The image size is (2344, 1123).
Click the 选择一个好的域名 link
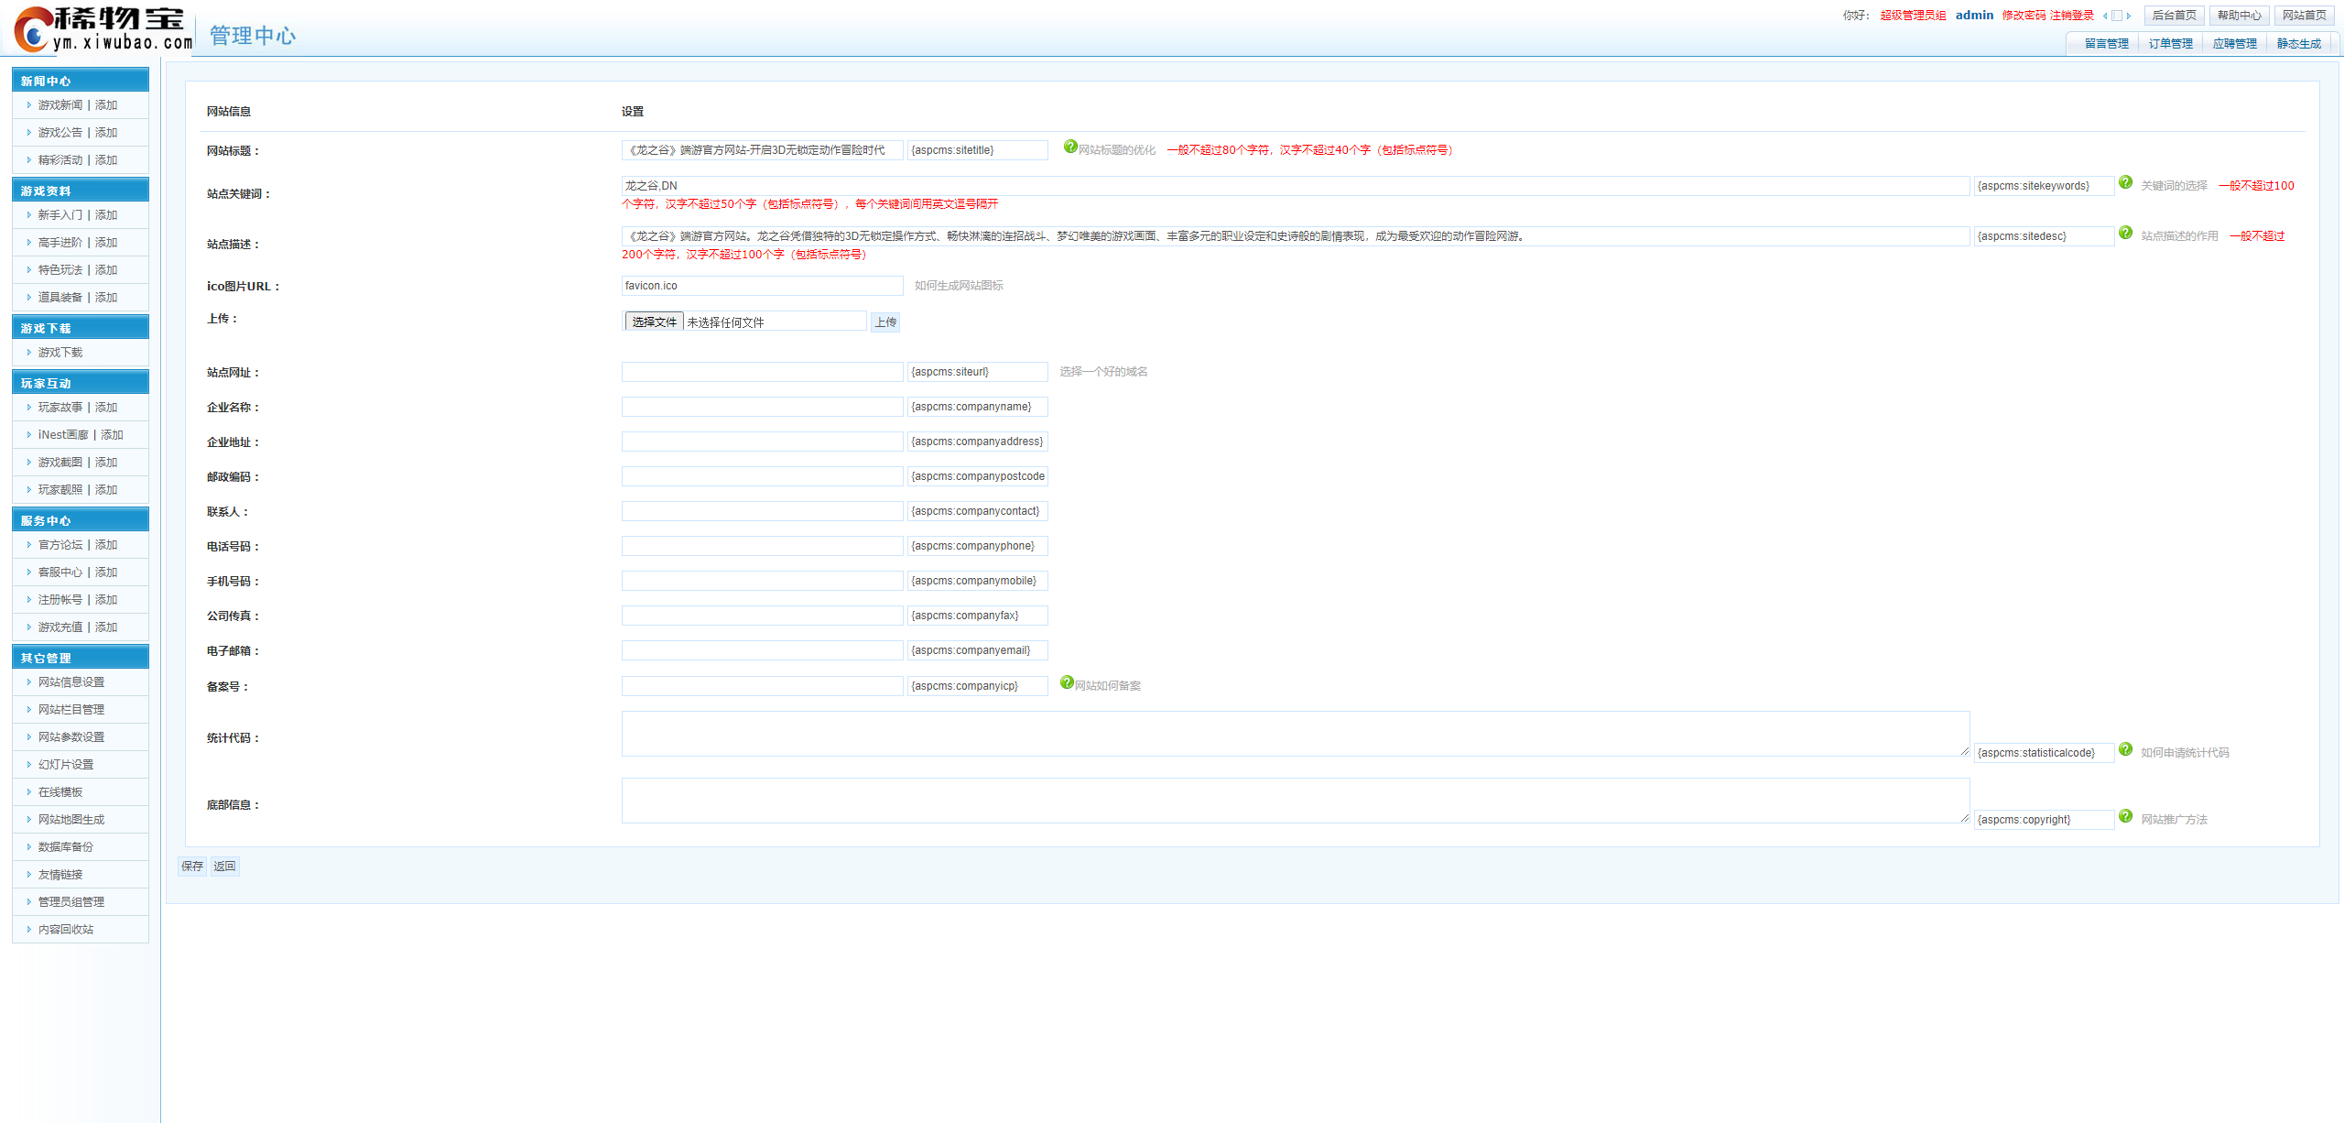1103,372
